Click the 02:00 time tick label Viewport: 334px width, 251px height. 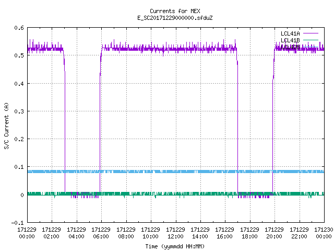tap(51, 236)
